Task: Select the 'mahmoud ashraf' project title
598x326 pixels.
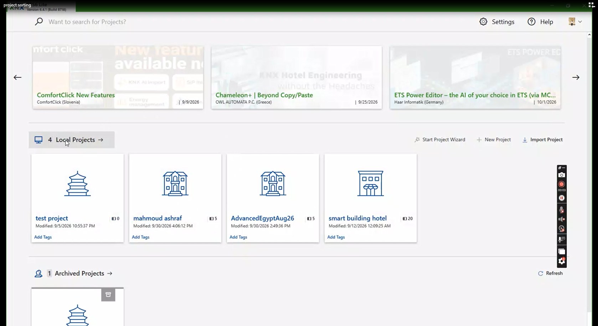Action: tap(158, 218)
